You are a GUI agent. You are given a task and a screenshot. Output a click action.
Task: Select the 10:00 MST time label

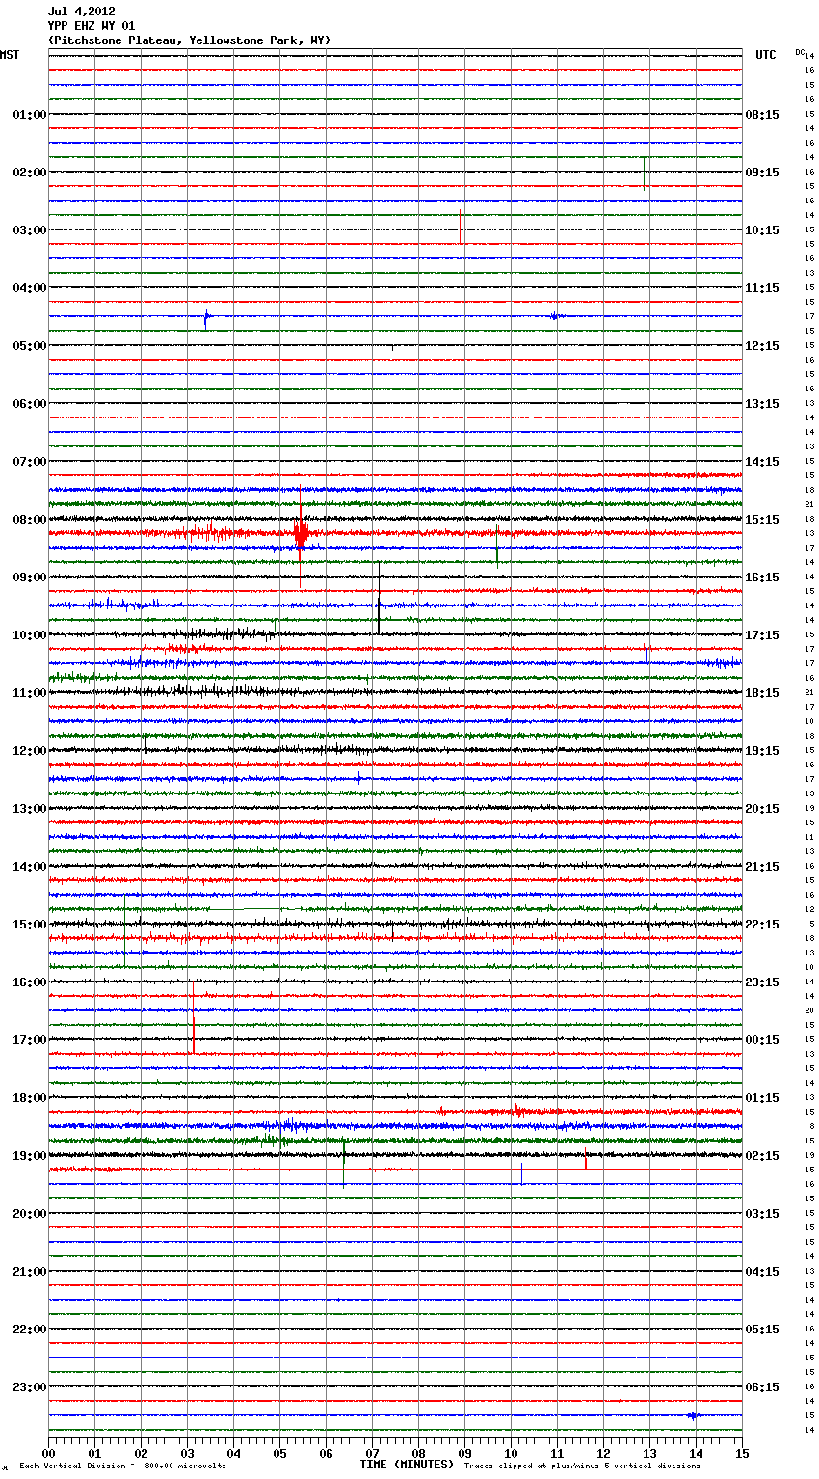pos(29,635)
